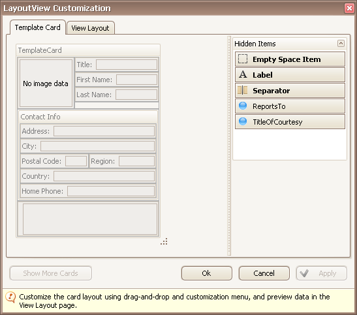The height and width of the screenshot is (315, 357).
Task: Confirm changes with the Ok button
Action: [207, 273]
